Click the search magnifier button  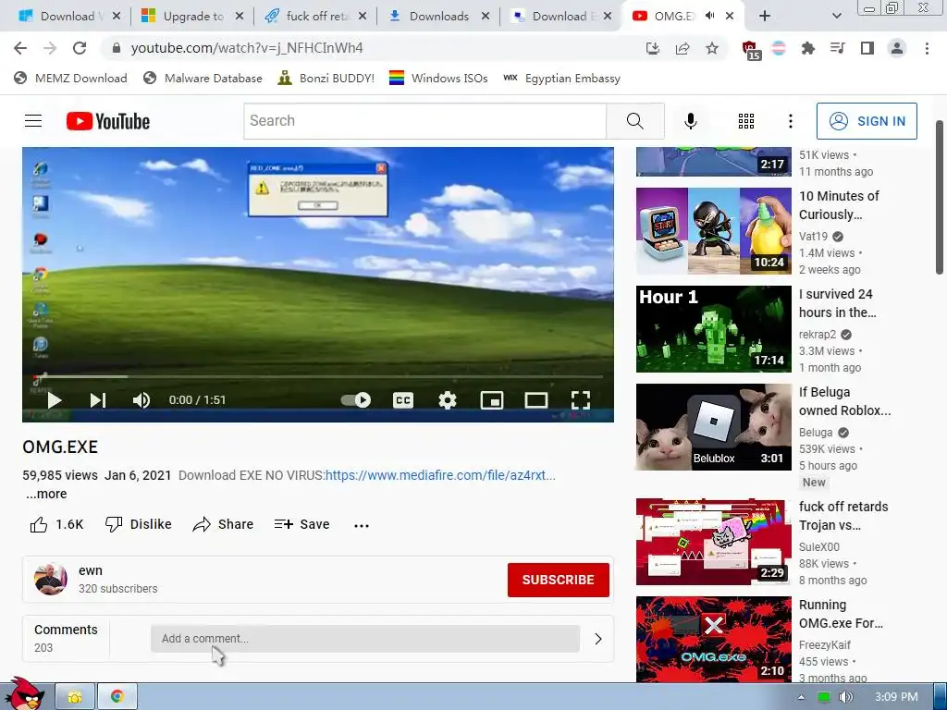coord(634,121)
